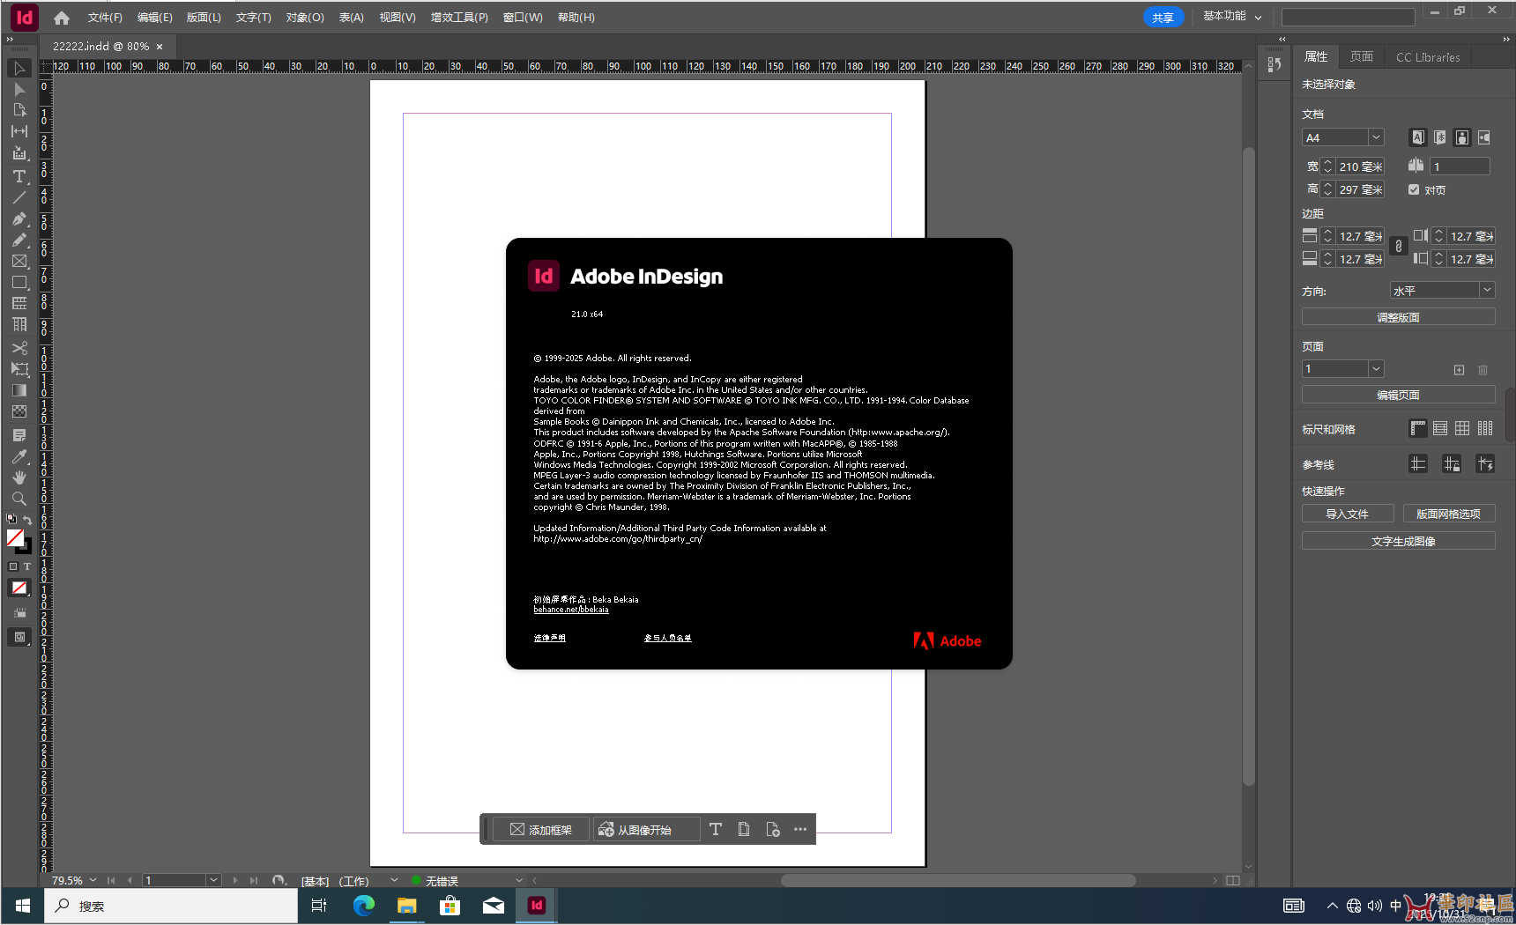Select the Line tool
This screenshot has width=1516, height=925.
(x=19, y=197)
